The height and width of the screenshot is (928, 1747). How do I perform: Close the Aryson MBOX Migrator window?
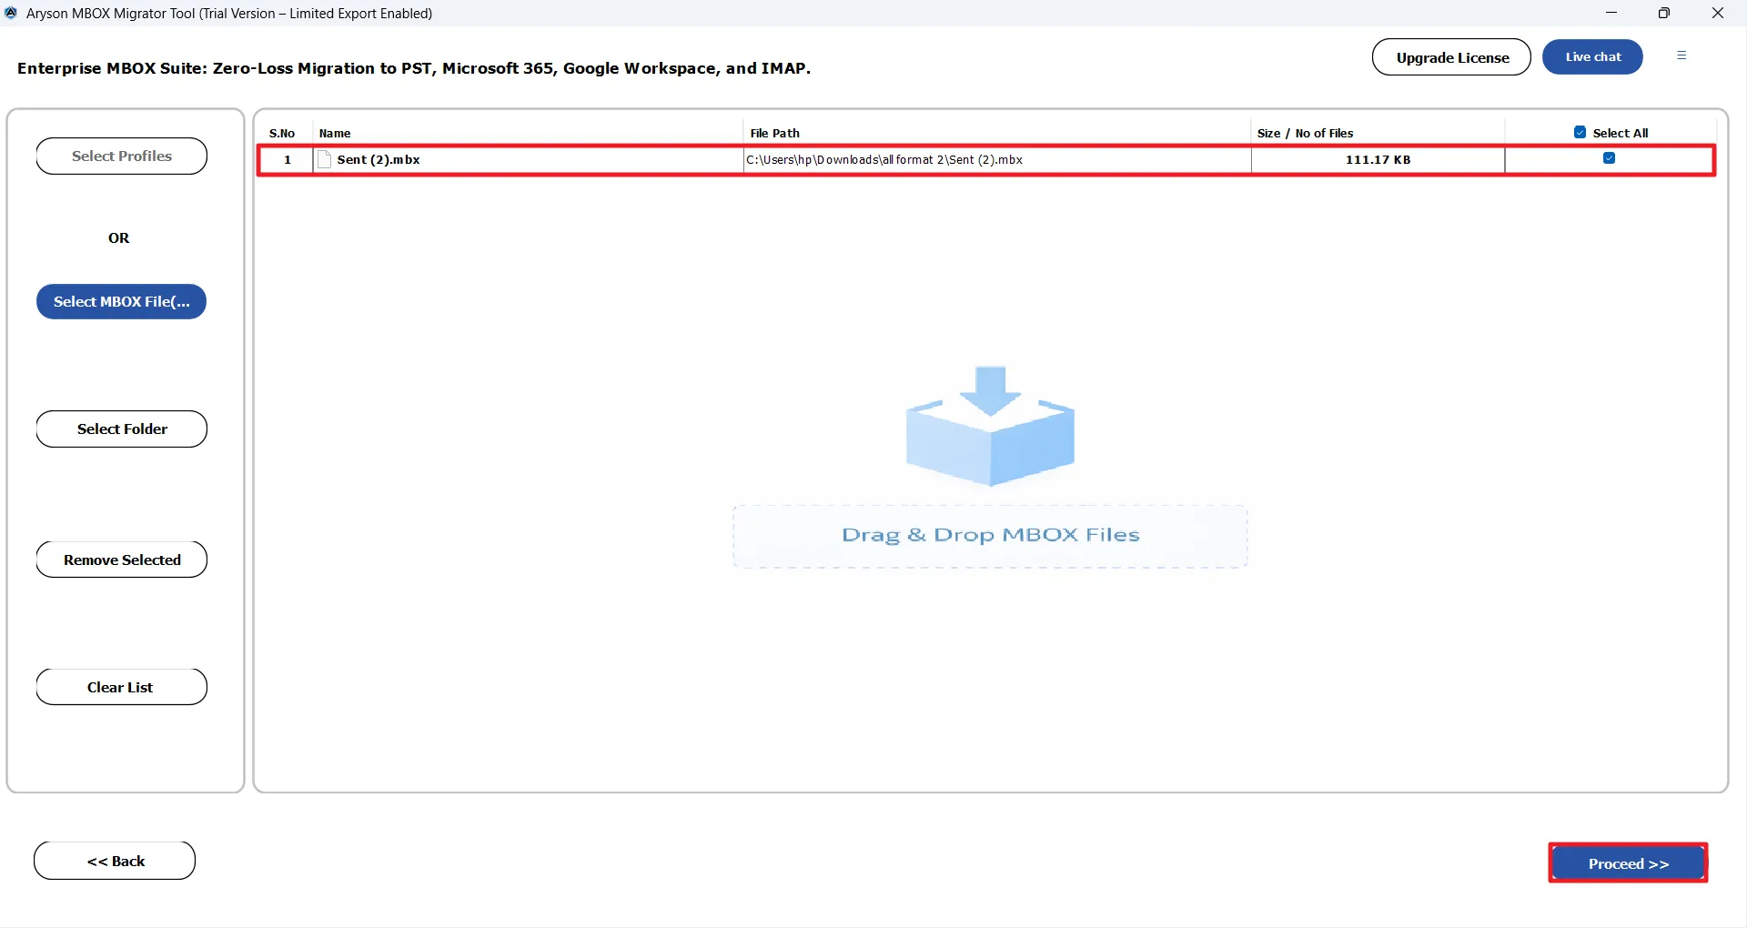click(1718, 13)
